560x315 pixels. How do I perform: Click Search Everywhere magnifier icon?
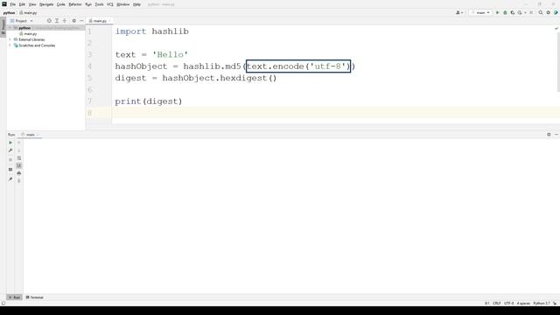[541, 12]
